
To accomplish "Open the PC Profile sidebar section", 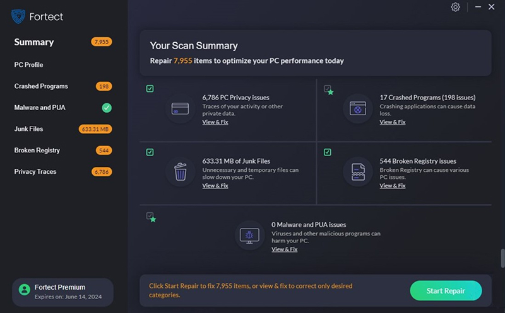I will 28,65.
